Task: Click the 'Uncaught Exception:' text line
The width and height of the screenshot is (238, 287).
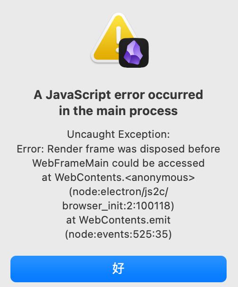Action: [x=119, y=135]
